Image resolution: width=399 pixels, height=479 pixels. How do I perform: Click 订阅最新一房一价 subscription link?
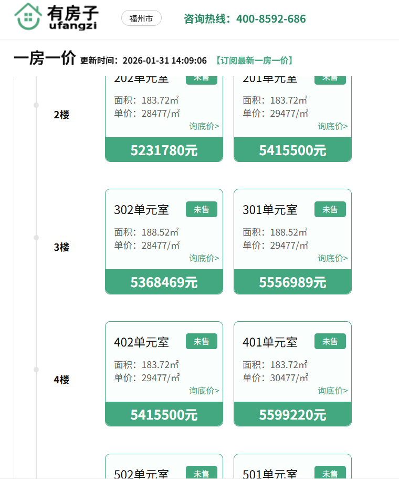tap(254, 60)
